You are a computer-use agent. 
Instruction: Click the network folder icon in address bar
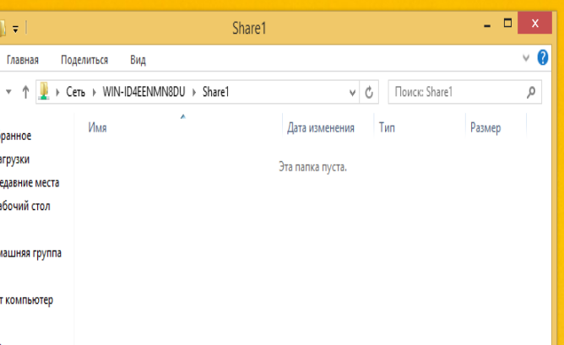tap(44, 91)
